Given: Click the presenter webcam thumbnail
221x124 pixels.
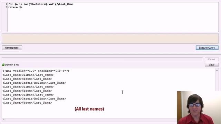Looking at the screenshot, I should [x=199, y=107].
